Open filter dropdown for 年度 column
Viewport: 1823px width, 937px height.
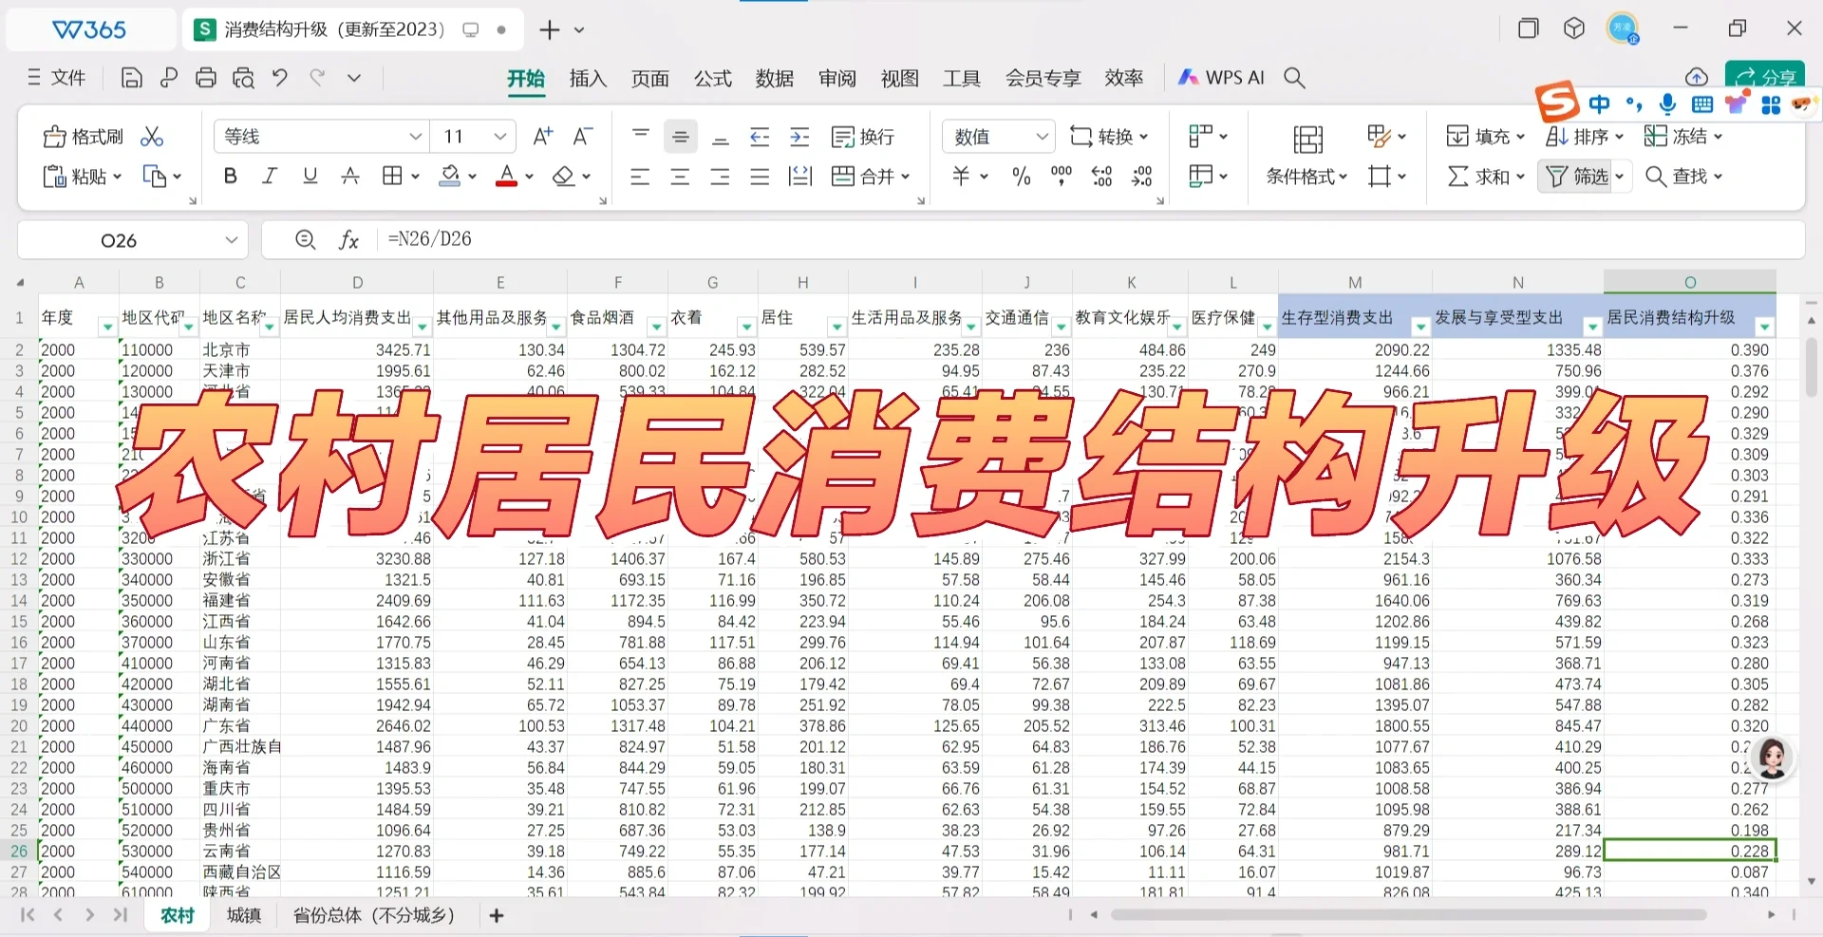click(106, 328)
